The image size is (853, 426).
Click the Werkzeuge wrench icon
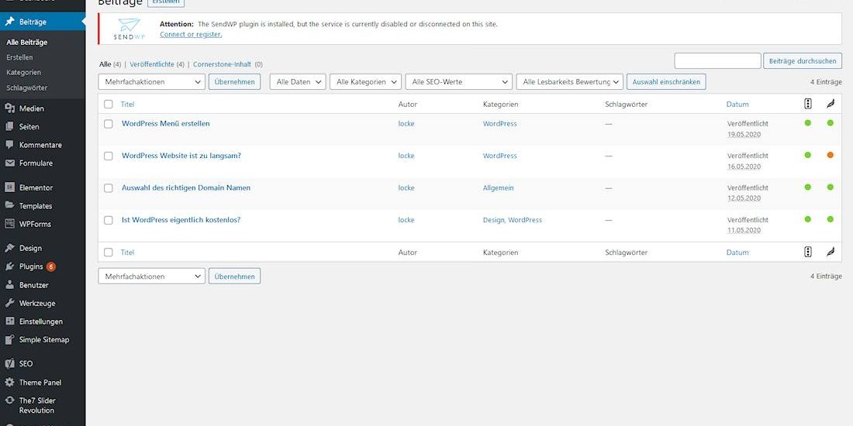point(9,303)
